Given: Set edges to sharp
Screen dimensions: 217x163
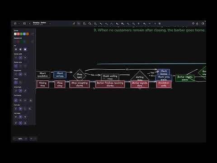Looking at the screenshot, I should click(x=16, y=82).
